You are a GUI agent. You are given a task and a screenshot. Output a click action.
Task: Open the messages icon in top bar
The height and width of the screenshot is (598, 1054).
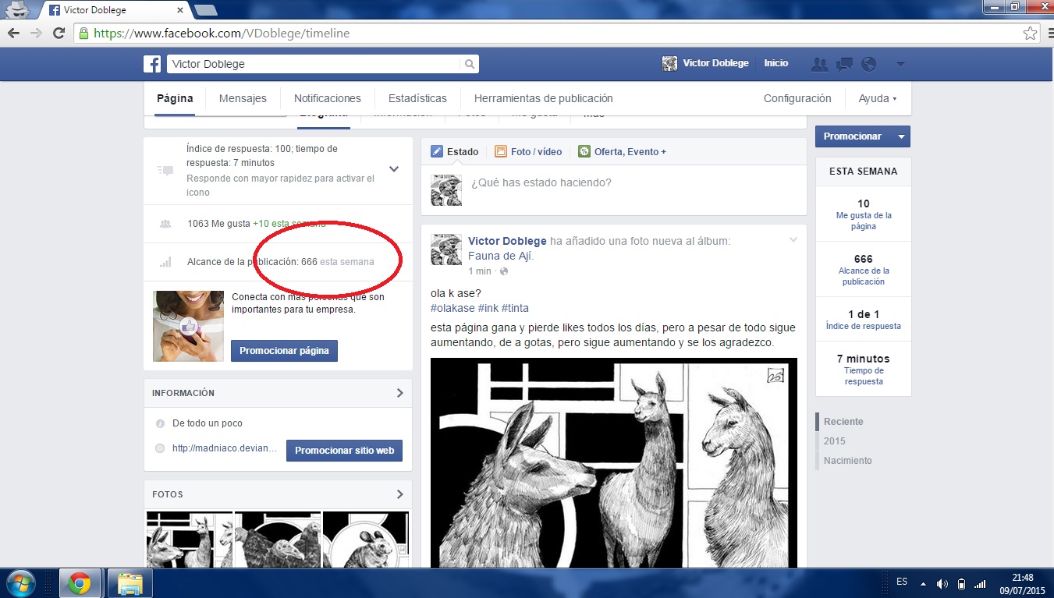click(x=843, y=64)
